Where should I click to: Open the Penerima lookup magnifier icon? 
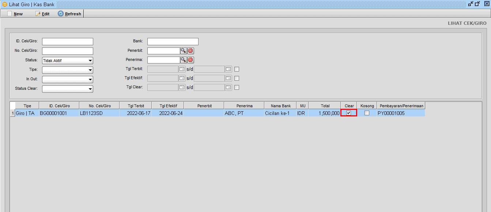(184, 60)
